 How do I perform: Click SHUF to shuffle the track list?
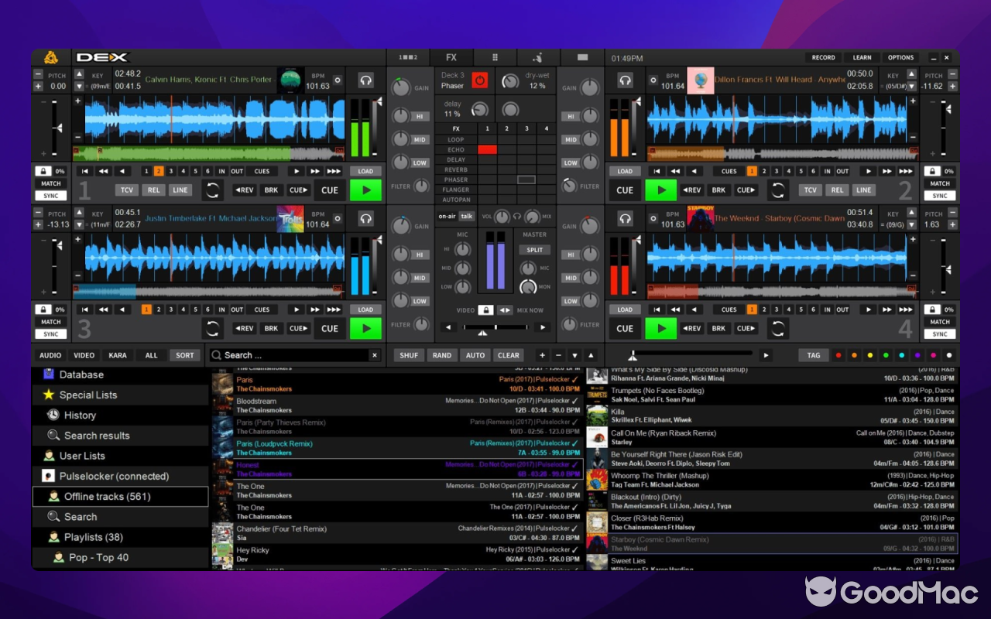pos(409,355)
